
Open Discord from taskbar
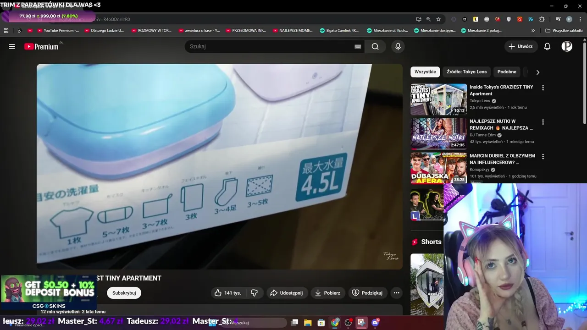click(x=376, y=323)
